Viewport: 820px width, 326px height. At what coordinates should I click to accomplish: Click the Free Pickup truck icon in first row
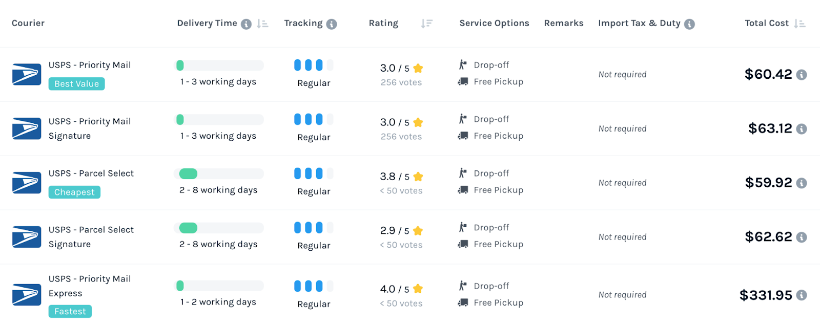[463, 81]
